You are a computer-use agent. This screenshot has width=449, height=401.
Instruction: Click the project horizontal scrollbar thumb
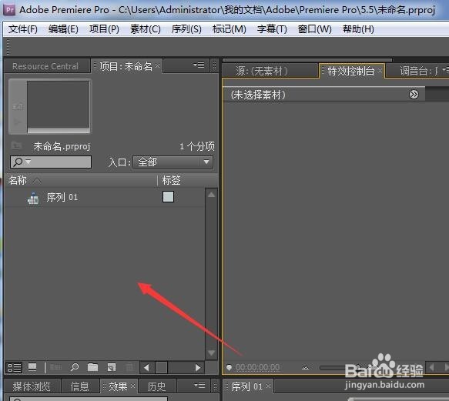[161, 367]
